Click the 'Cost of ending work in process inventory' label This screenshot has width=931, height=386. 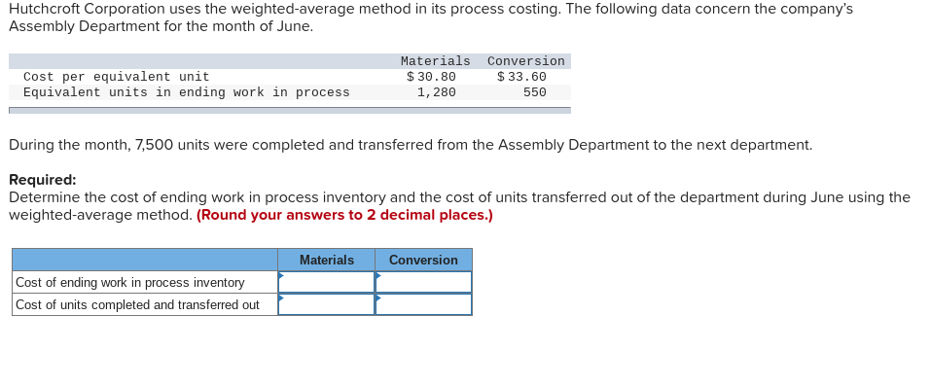tap(130, 283)
